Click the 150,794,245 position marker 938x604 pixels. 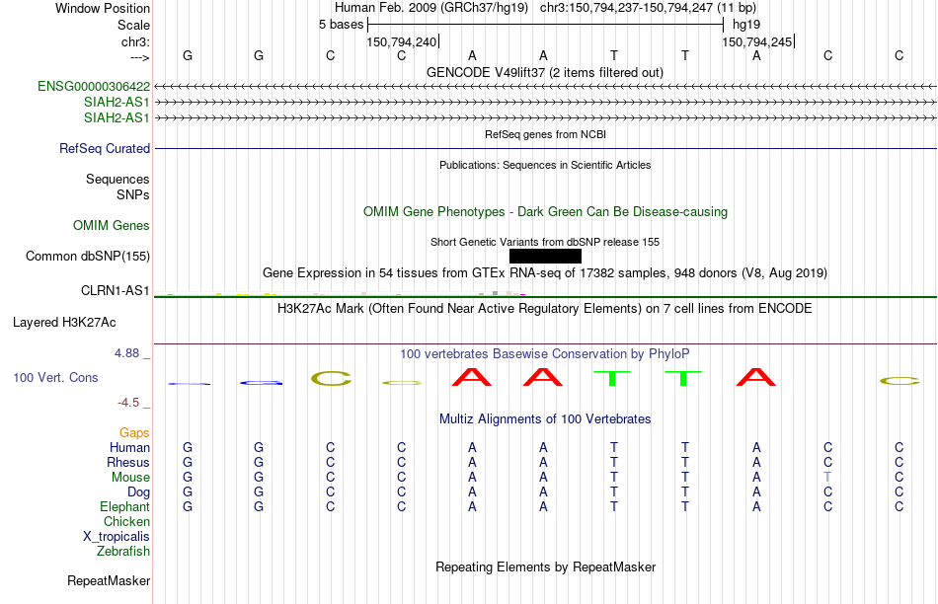[758, 41]
